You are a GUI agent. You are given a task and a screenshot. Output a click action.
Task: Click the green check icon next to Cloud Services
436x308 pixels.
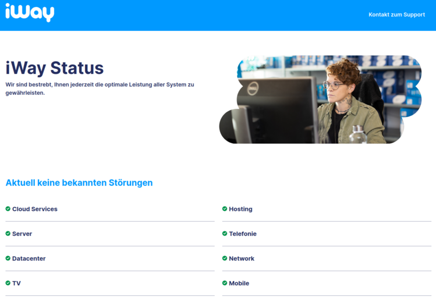coord(8,208)
